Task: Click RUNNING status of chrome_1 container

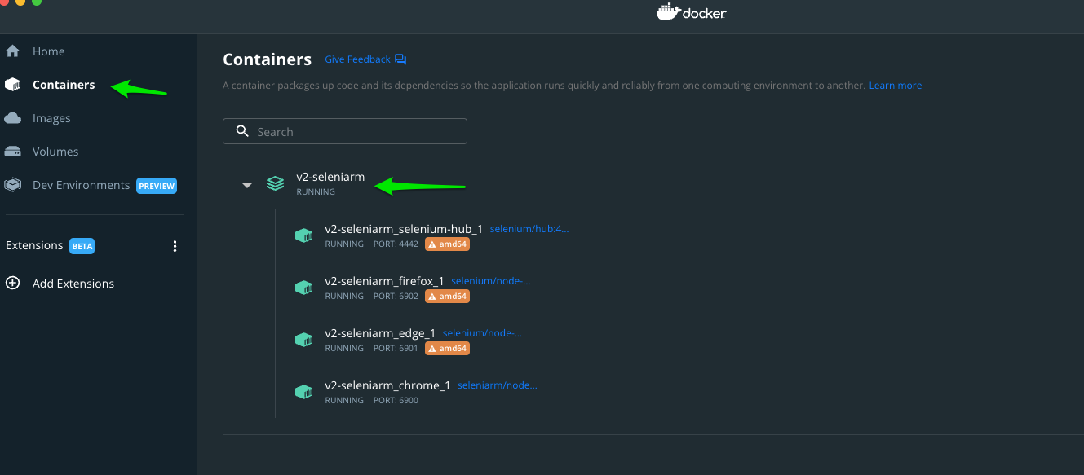Action: point(344,401)
